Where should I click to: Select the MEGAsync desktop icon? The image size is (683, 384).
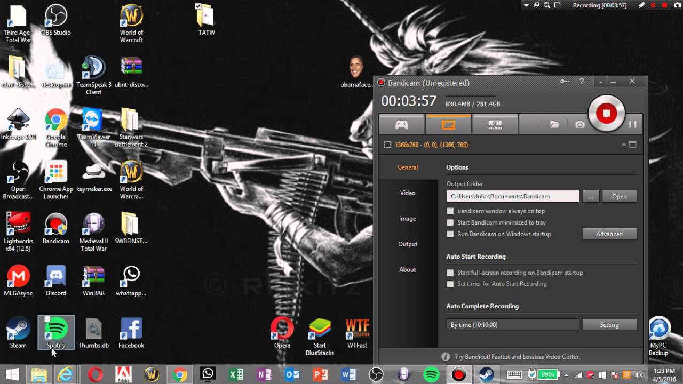(18, 281)
